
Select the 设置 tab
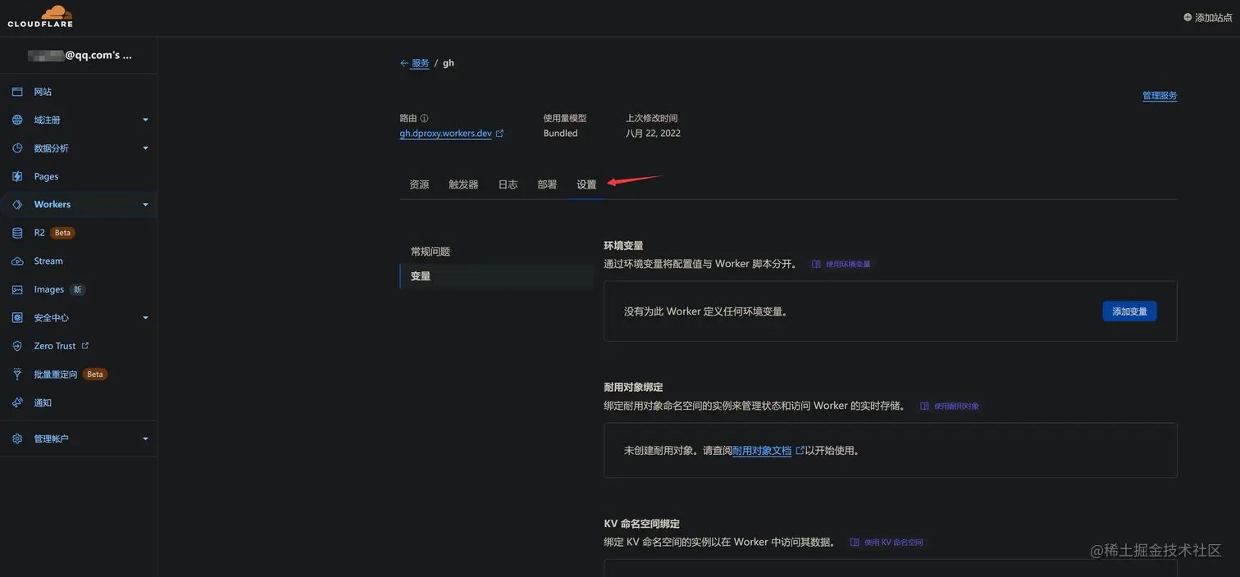click(x=586, y=184)
